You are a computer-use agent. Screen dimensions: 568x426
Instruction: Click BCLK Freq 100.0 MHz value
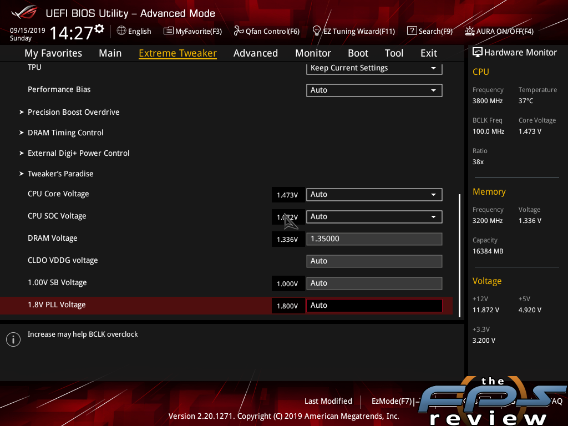[x=488, y=131]
